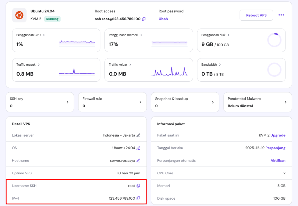Edit the hostname server.vps.saya

[x=138, y=160]
